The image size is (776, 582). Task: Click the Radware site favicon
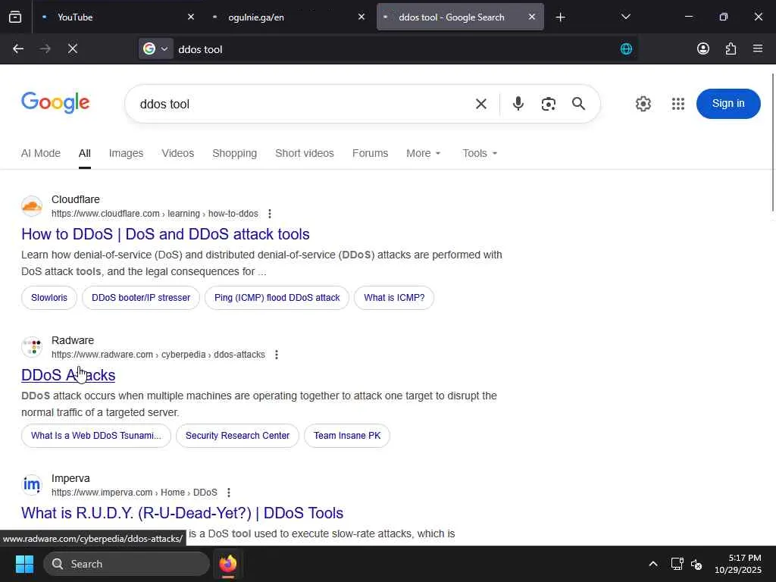pyautogui.click(x=32, y=347)
